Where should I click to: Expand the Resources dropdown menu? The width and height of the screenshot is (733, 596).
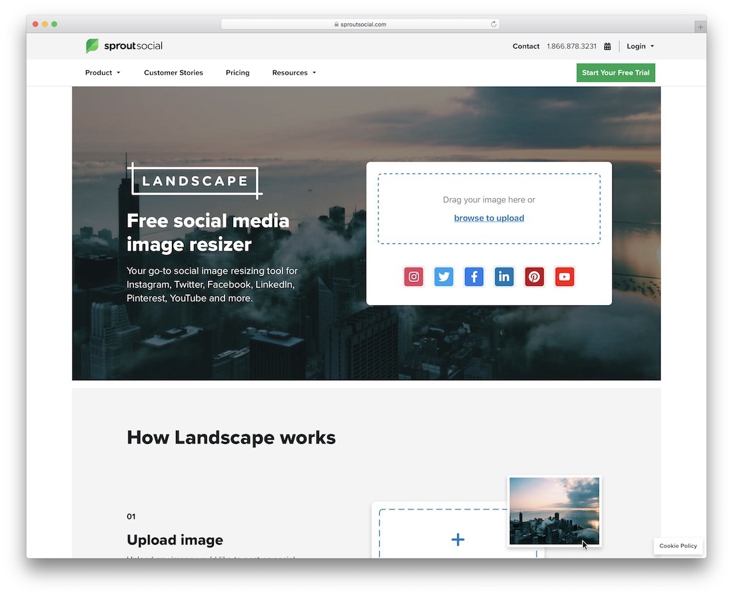click(294, 73)
